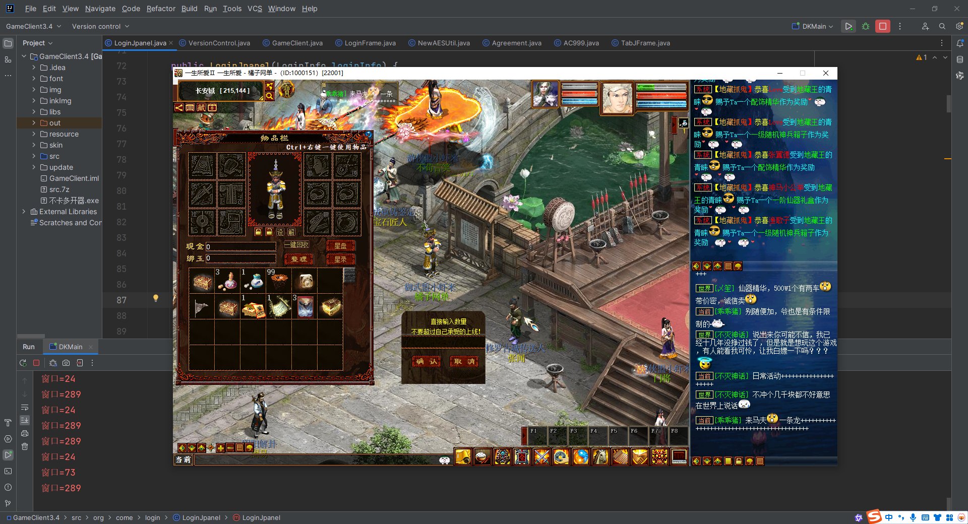The width and height of the screenshot is (968, 524).
Task: Toggle scroll-to-end in the Run console
Action: coord(25,420)
